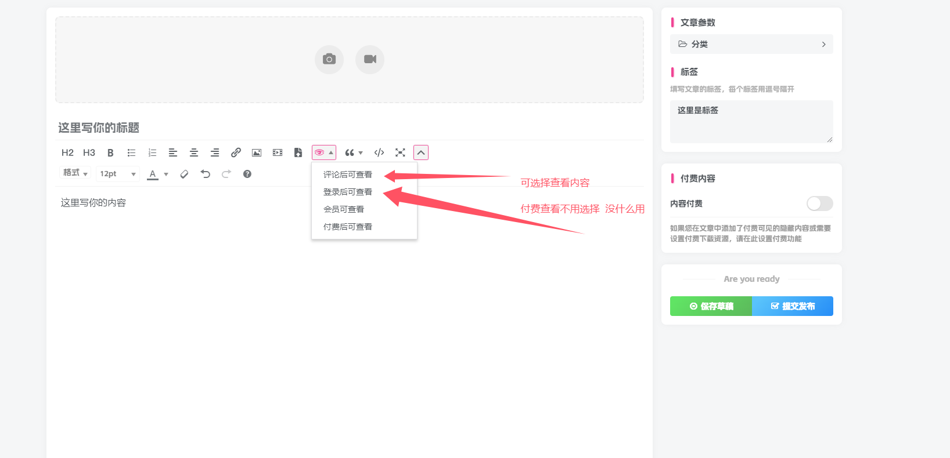Collapse the second toolbar row
The width and height of the screenshot is (950, 458).
(x=421, y=152)
